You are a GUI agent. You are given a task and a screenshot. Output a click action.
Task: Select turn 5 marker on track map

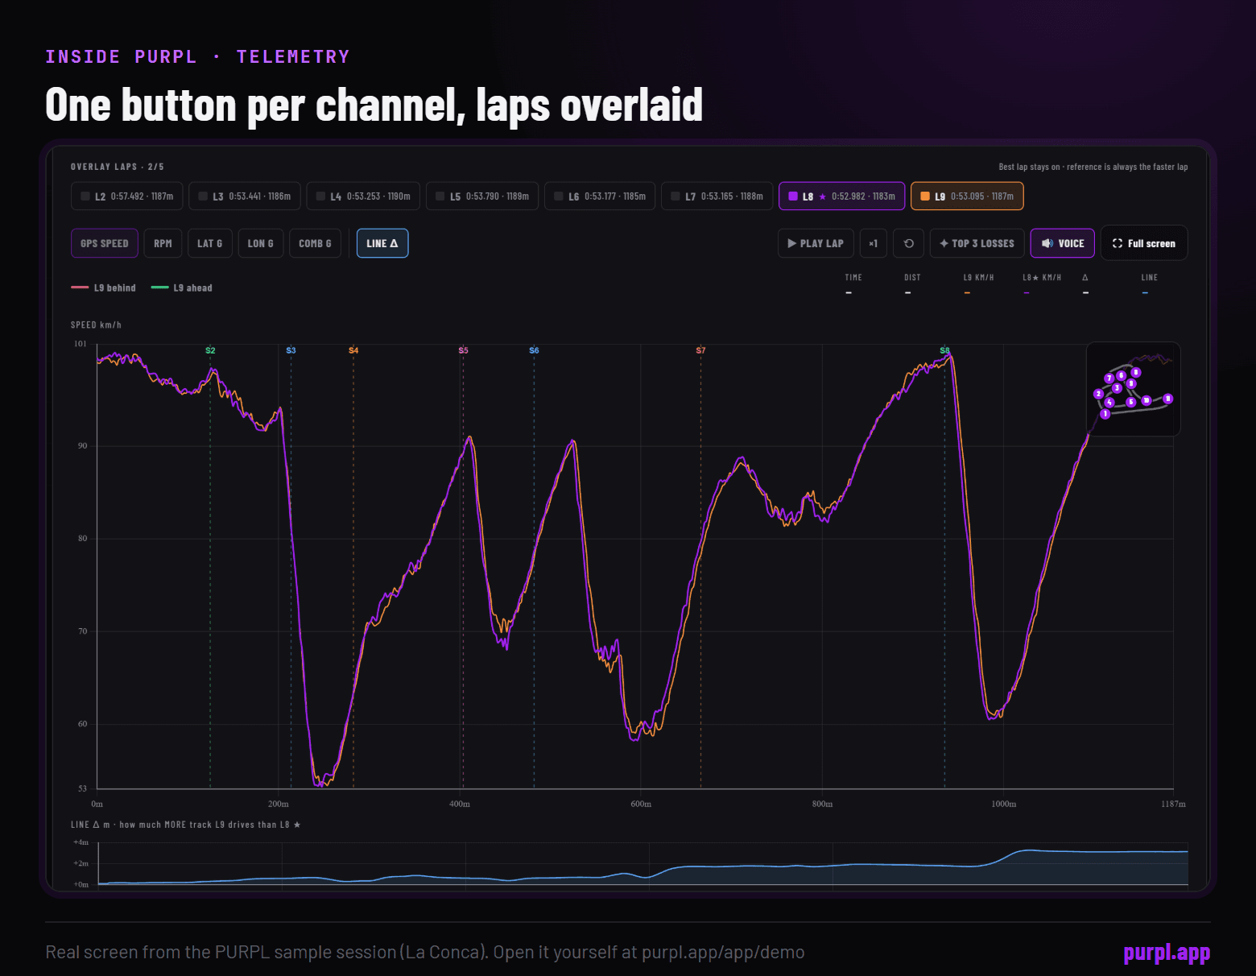1131,402
